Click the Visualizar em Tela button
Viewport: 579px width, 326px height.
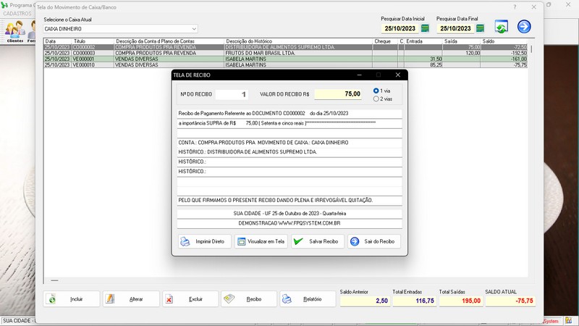pos(261,241)
